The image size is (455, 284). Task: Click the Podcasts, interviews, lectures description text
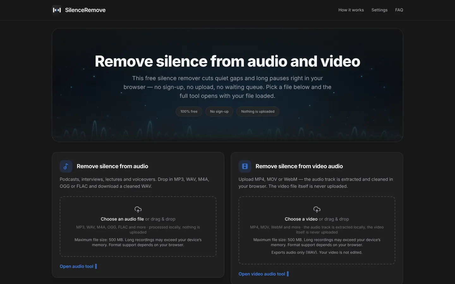pyautogui.click(x=135, y=183)
